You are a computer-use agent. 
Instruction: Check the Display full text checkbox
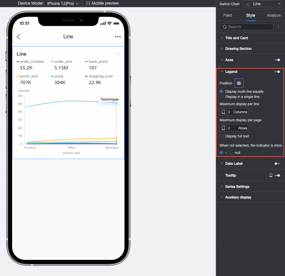(221, 136)
